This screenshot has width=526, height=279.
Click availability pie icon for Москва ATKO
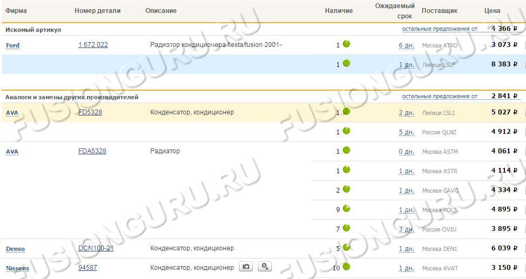click(x=347, y=44)
